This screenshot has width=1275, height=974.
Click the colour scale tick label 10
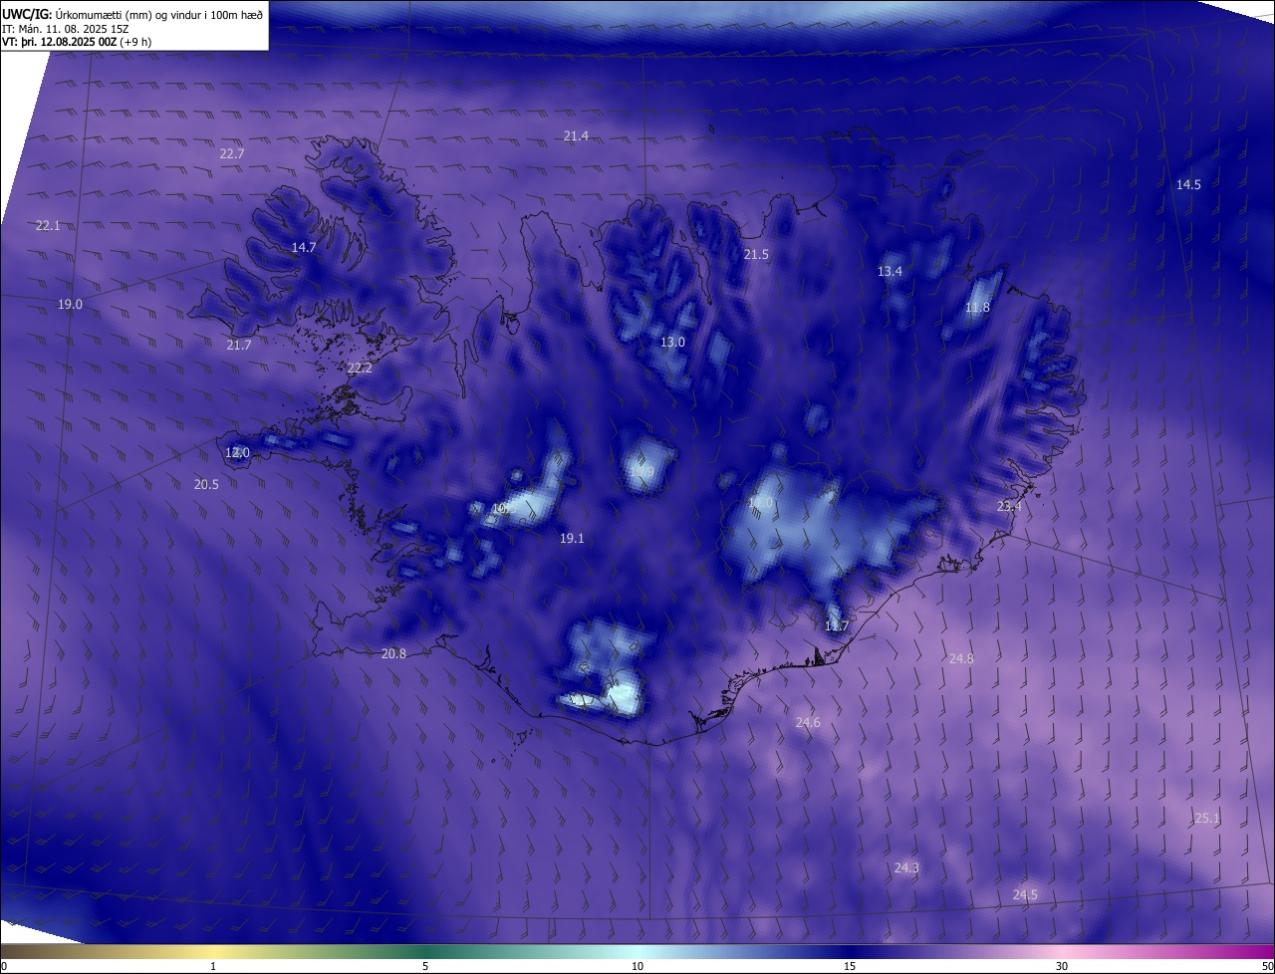coord(637,966)
